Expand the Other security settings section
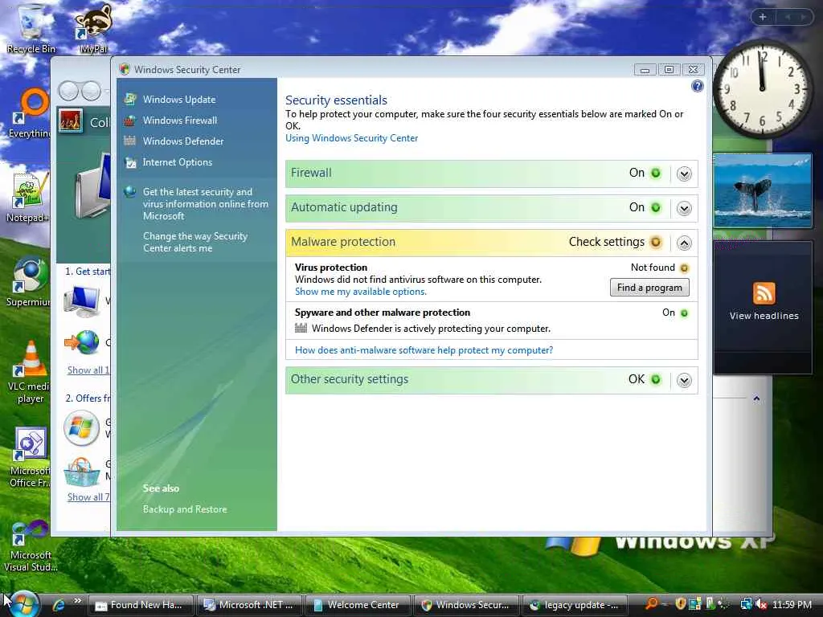The width and height of the screenshot is (823, 617). coord(684,380)
